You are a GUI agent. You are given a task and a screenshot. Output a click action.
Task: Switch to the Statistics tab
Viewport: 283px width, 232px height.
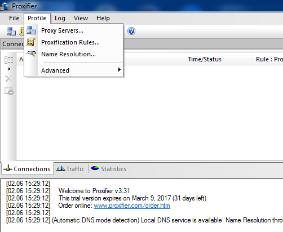coord(109,169)
